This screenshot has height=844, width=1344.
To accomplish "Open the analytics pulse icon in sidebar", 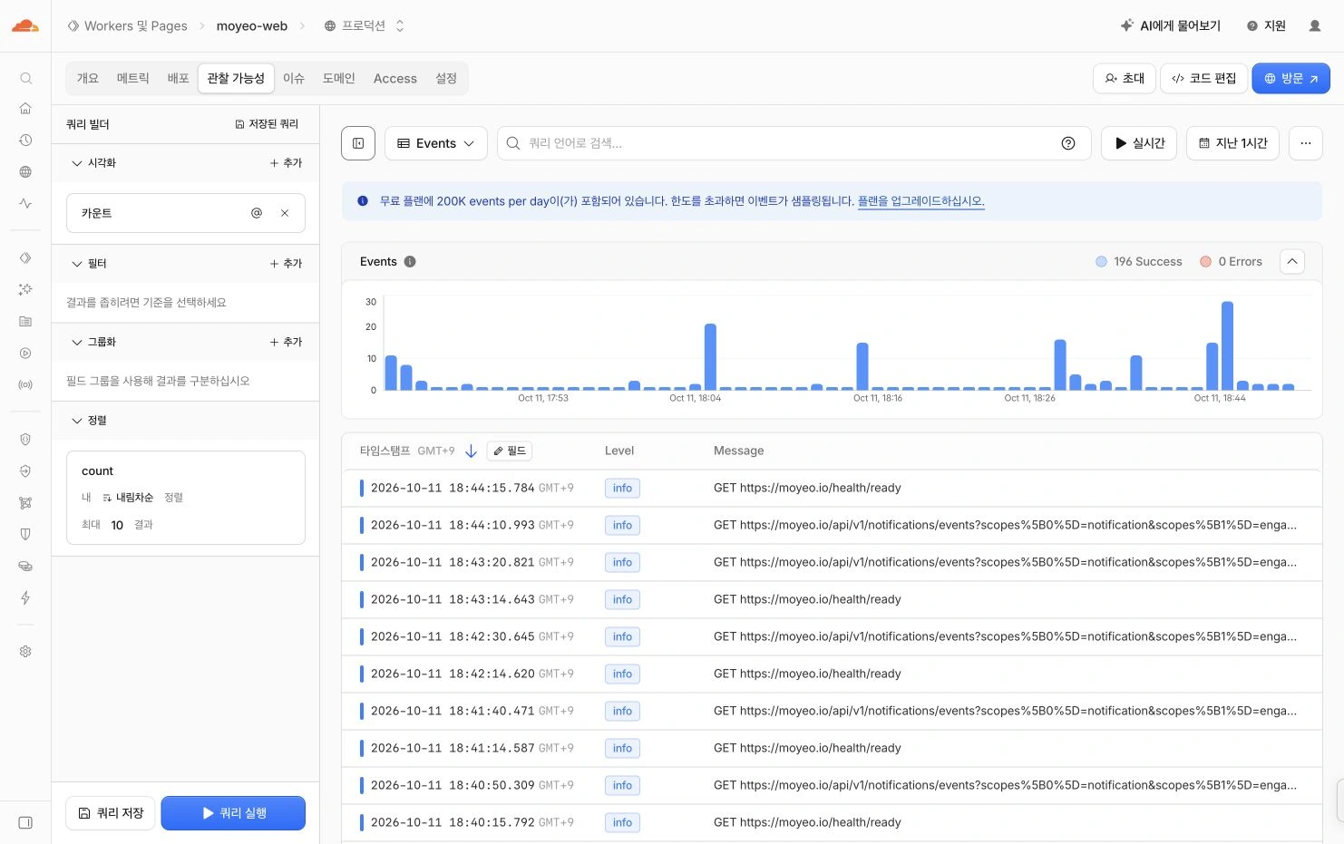I will click(25, 203).
